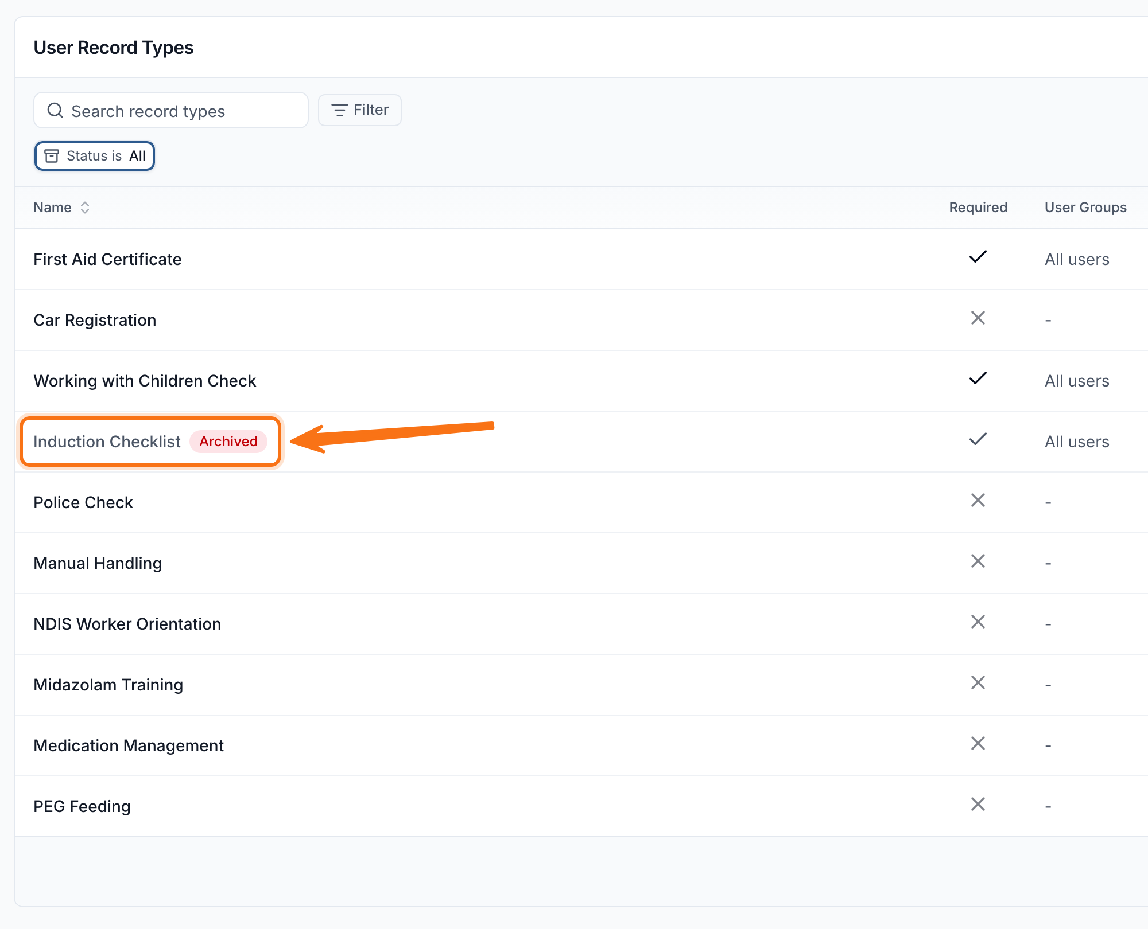Click the not-required X for Medication Management

(978, 743)
